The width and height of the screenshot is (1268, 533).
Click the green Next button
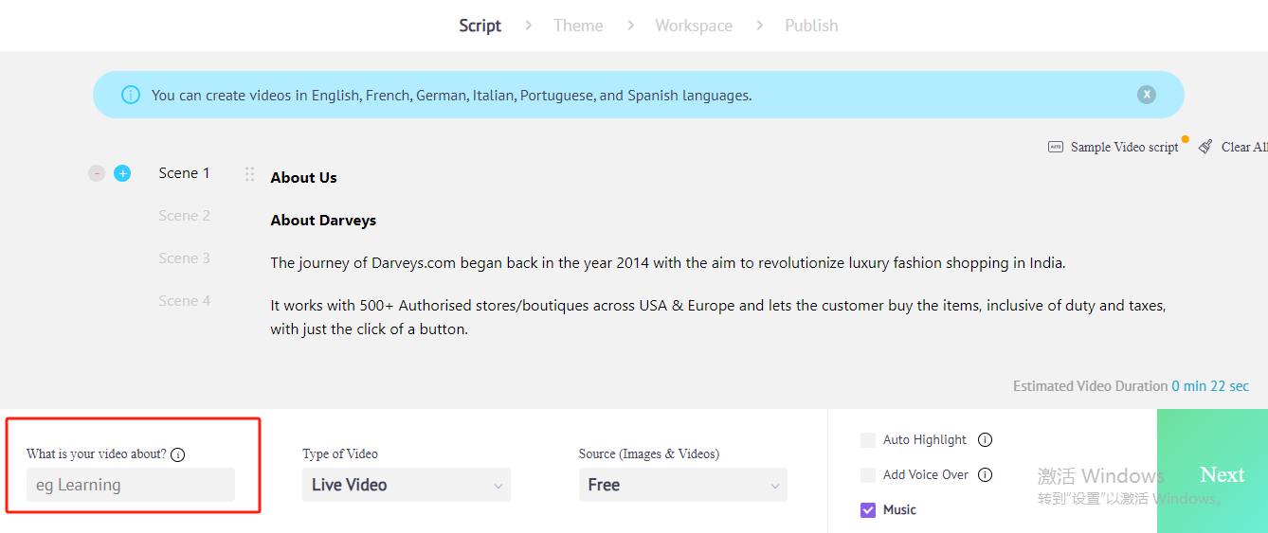tap(1212, 471)
